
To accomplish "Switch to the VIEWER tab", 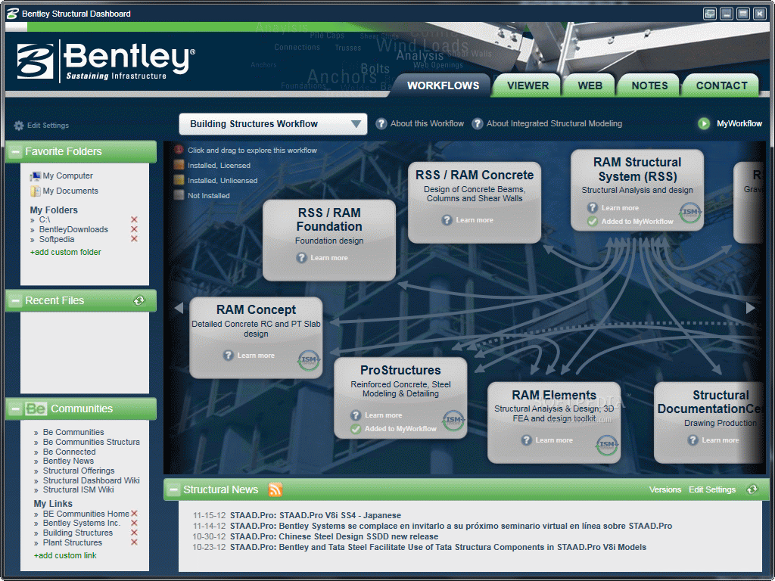I will [528, 85].
